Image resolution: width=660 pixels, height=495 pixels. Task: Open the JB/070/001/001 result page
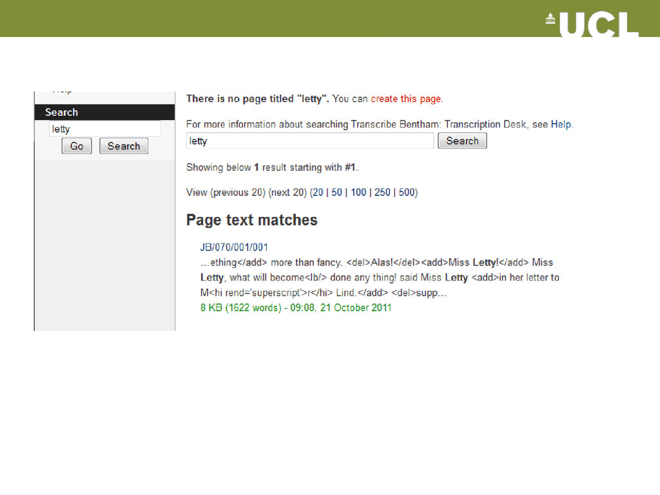(234, 247)
